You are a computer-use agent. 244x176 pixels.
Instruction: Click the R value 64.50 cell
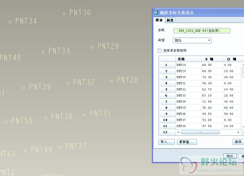(212, 65)
